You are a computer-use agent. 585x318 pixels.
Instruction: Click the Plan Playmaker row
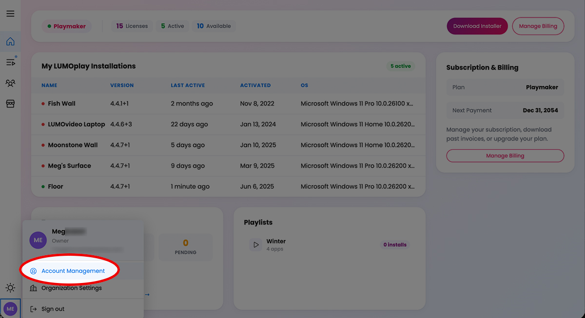[505, 88]
